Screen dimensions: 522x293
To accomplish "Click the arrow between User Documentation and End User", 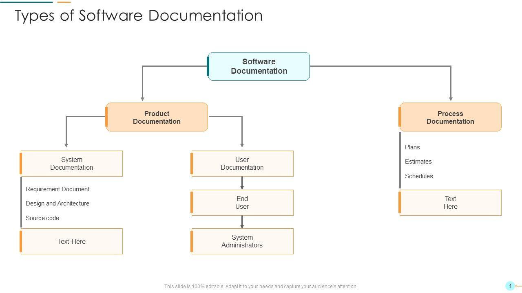I will [242, 183].
